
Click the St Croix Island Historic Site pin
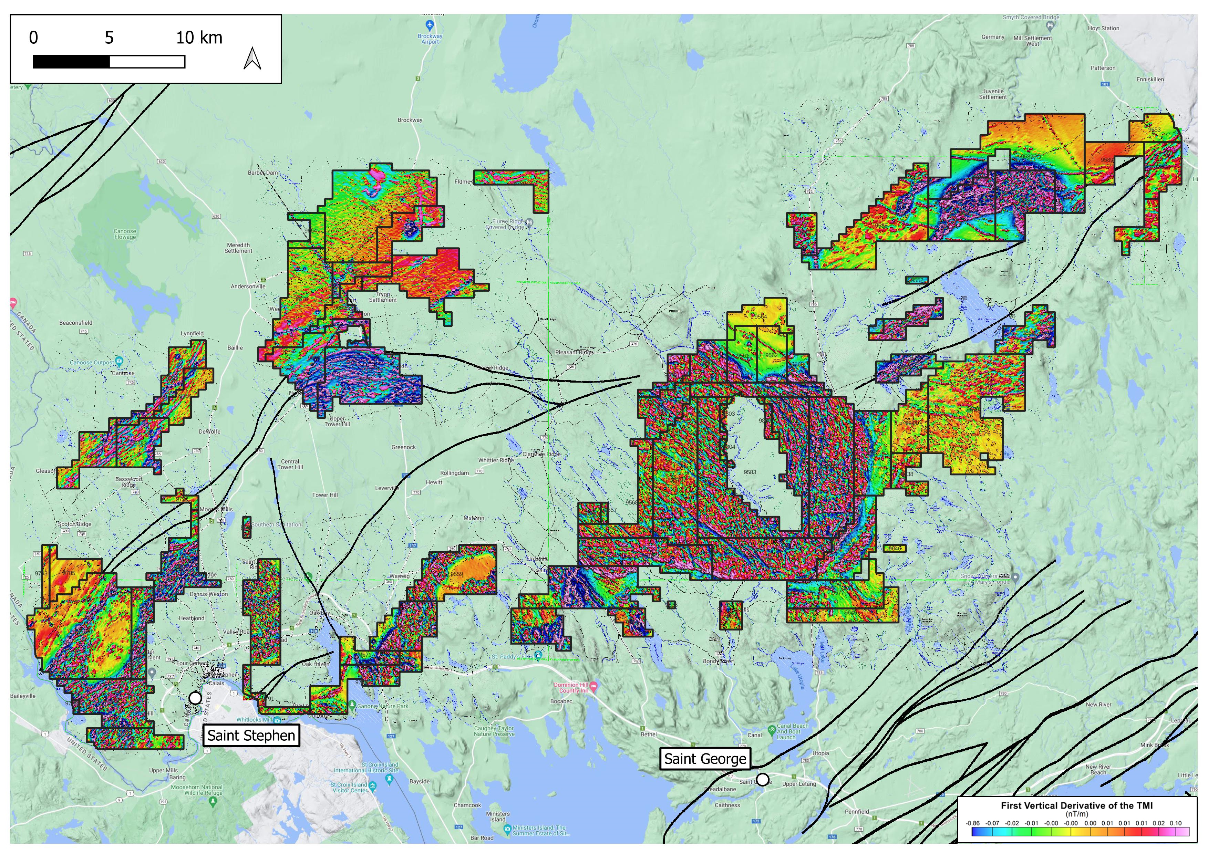pyautogui.click(x=390, y=778)
